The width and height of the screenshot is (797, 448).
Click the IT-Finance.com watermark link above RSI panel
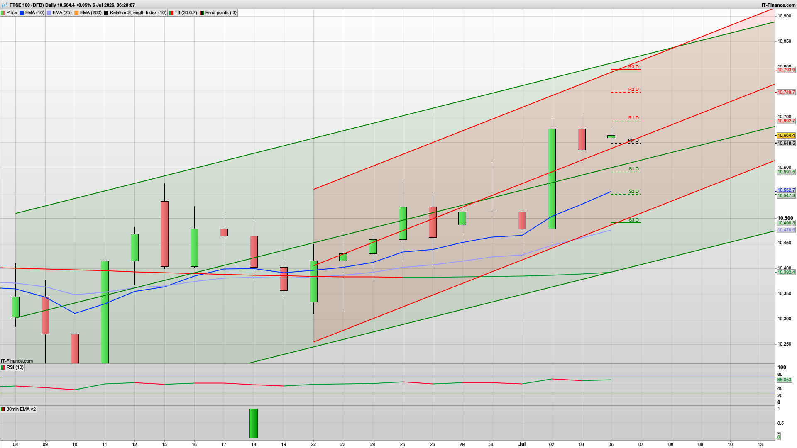pyautogui.click(x=17, y=361)
